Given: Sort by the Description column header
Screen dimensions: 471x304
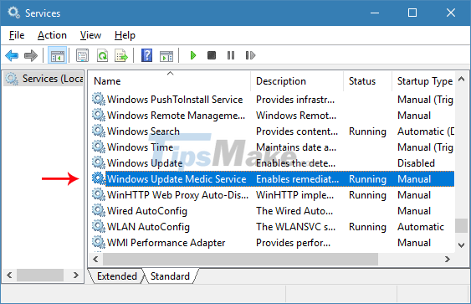Looking at the screenshot, I should point(297,81).
